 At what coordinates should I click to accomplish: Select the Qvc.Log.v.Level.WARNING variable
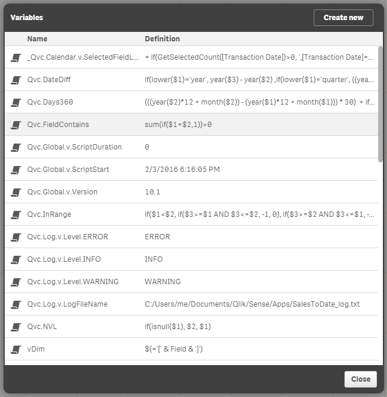(x=73, y=282)
